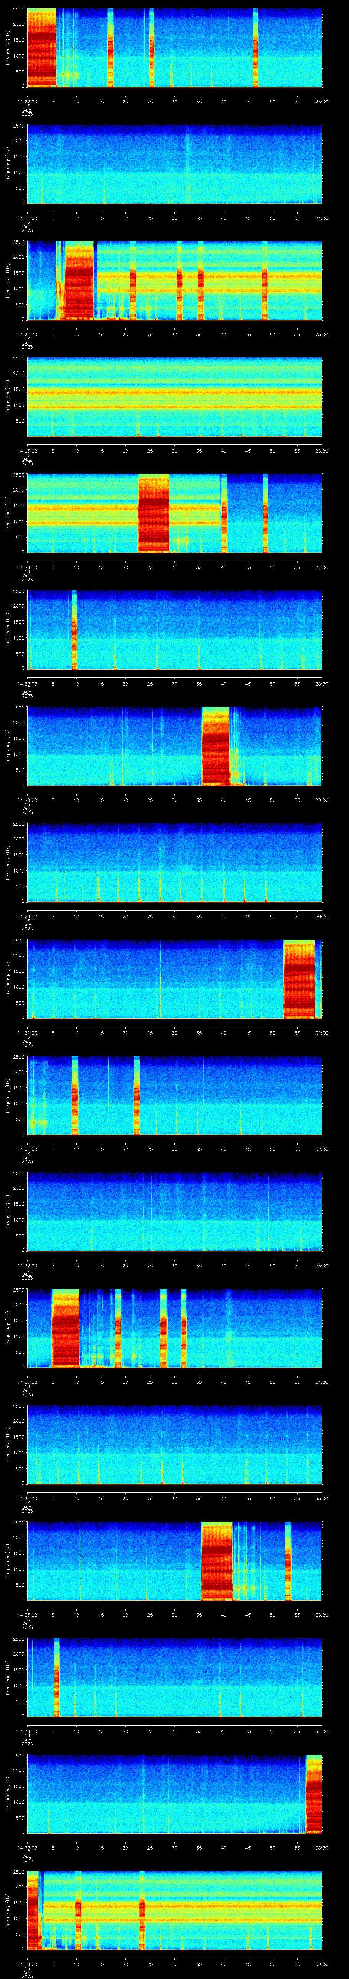The height and width of the screenshot is (1979, 349).
Task: Click the 14:35:00 time label
Action: coord(27,1614)
